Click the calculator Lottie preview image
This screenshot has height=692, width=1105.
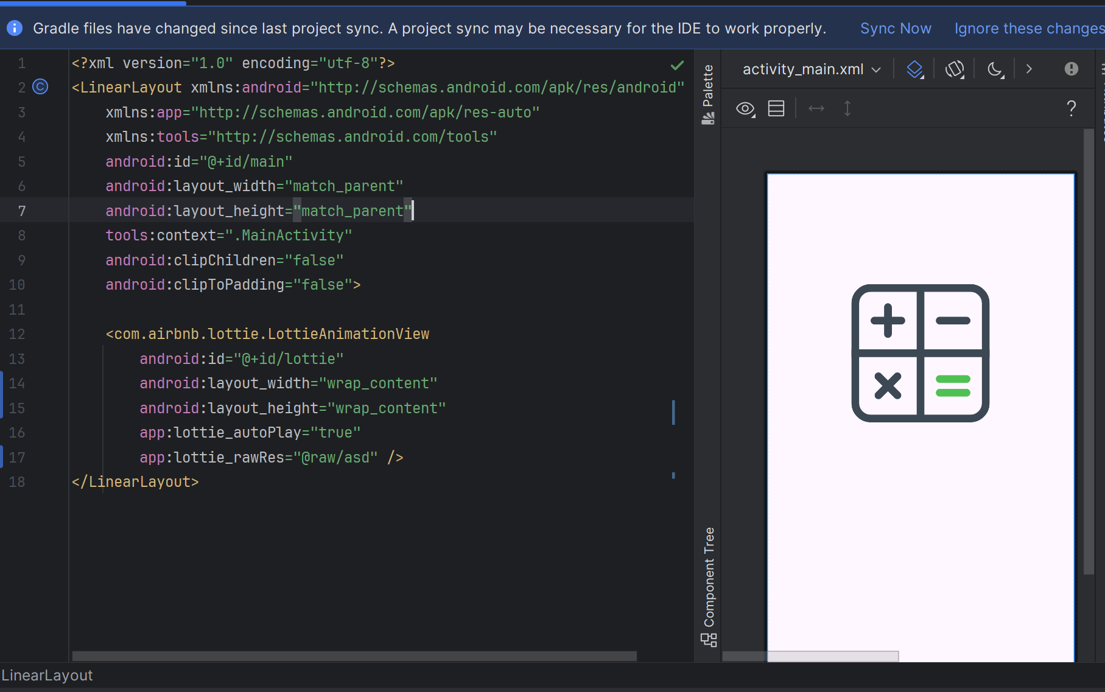coord(920,353)
